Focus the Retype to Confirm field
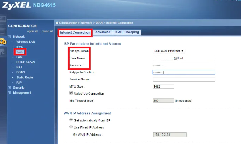Screen dimensions: 241x144 coord(184,72)
